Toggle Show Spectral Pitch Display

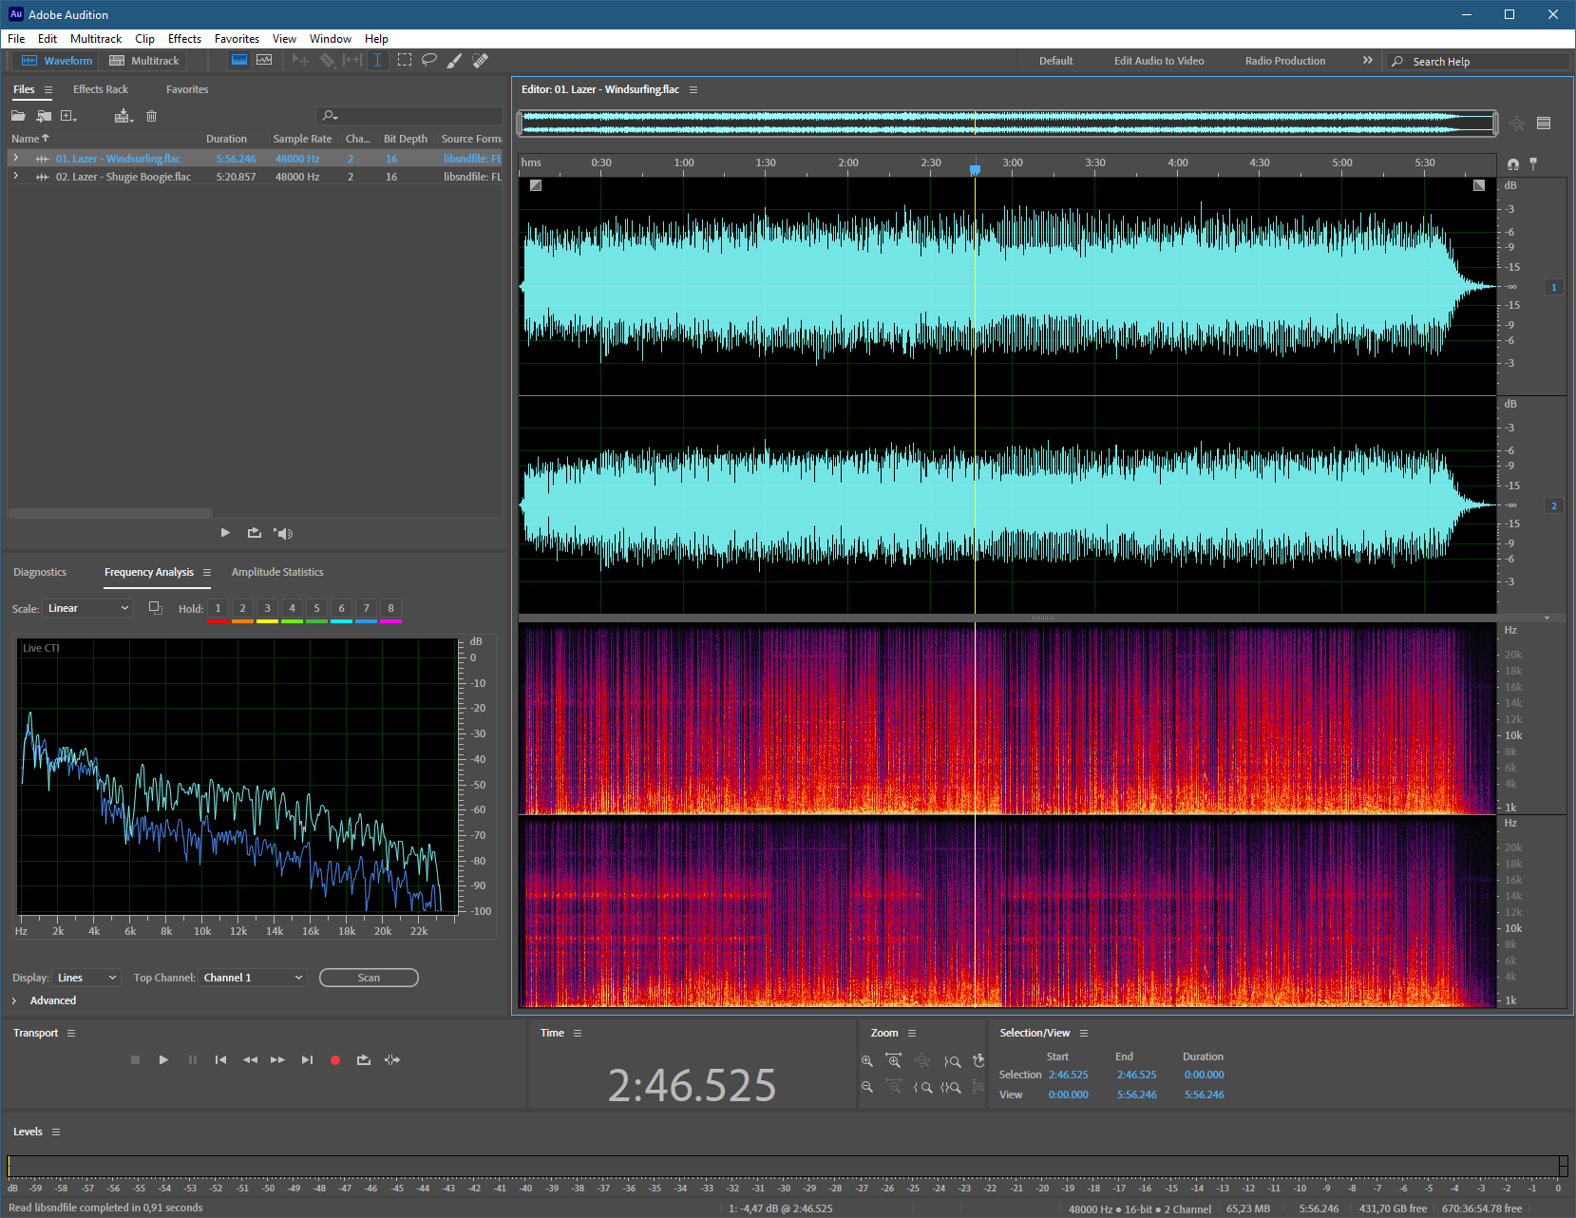264,60
